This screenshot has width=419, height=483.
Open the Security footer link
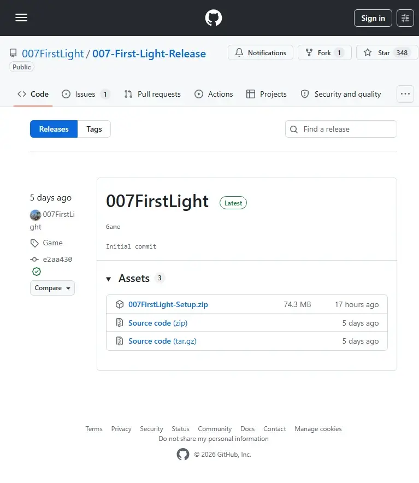[151, 429]
